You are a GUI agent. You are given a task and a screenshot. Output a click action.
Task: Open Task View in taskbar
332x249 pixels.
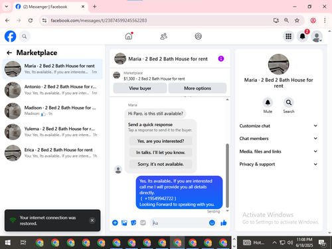23,242
